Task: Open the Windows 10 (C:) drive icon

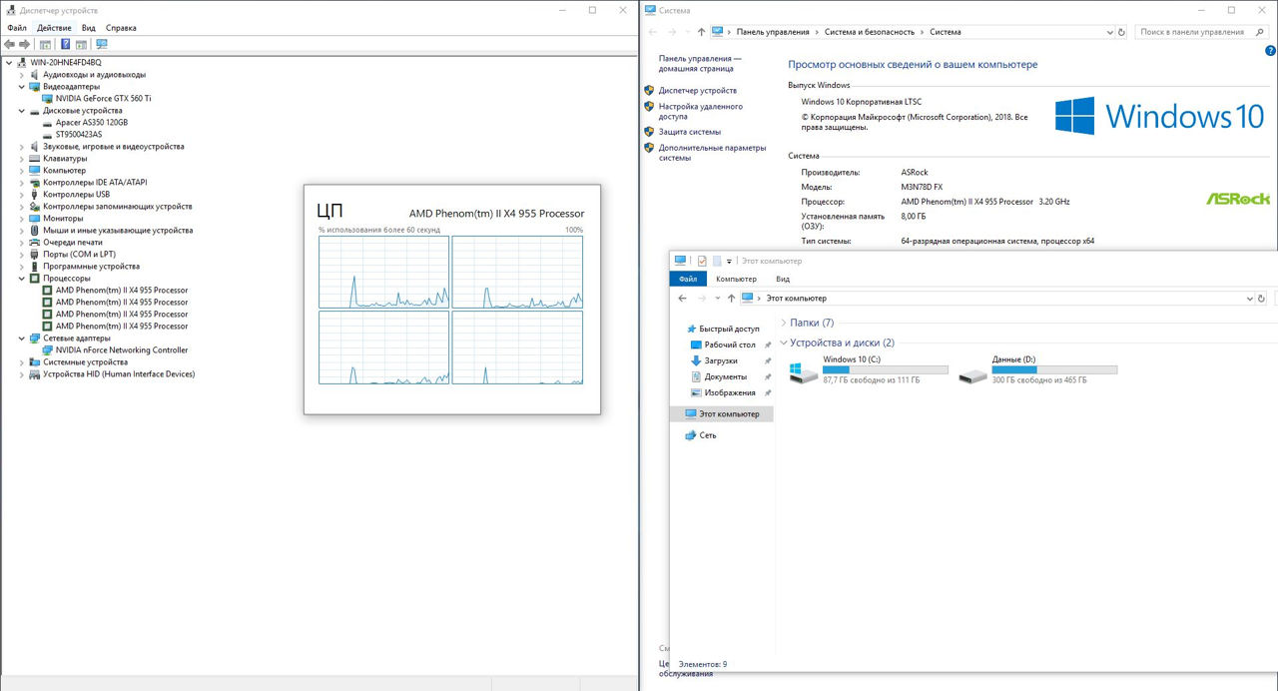Action: pos(796,372)
